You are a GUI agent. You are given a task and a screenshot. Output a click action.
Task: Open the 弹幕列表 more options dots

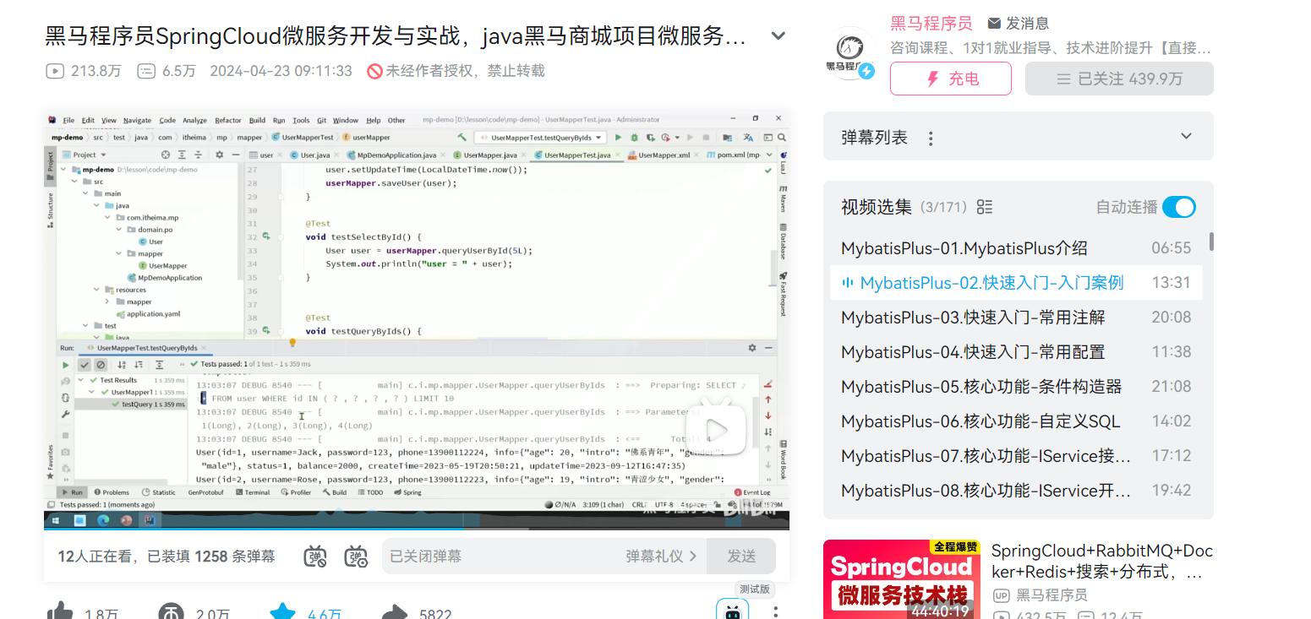point(931,138)
